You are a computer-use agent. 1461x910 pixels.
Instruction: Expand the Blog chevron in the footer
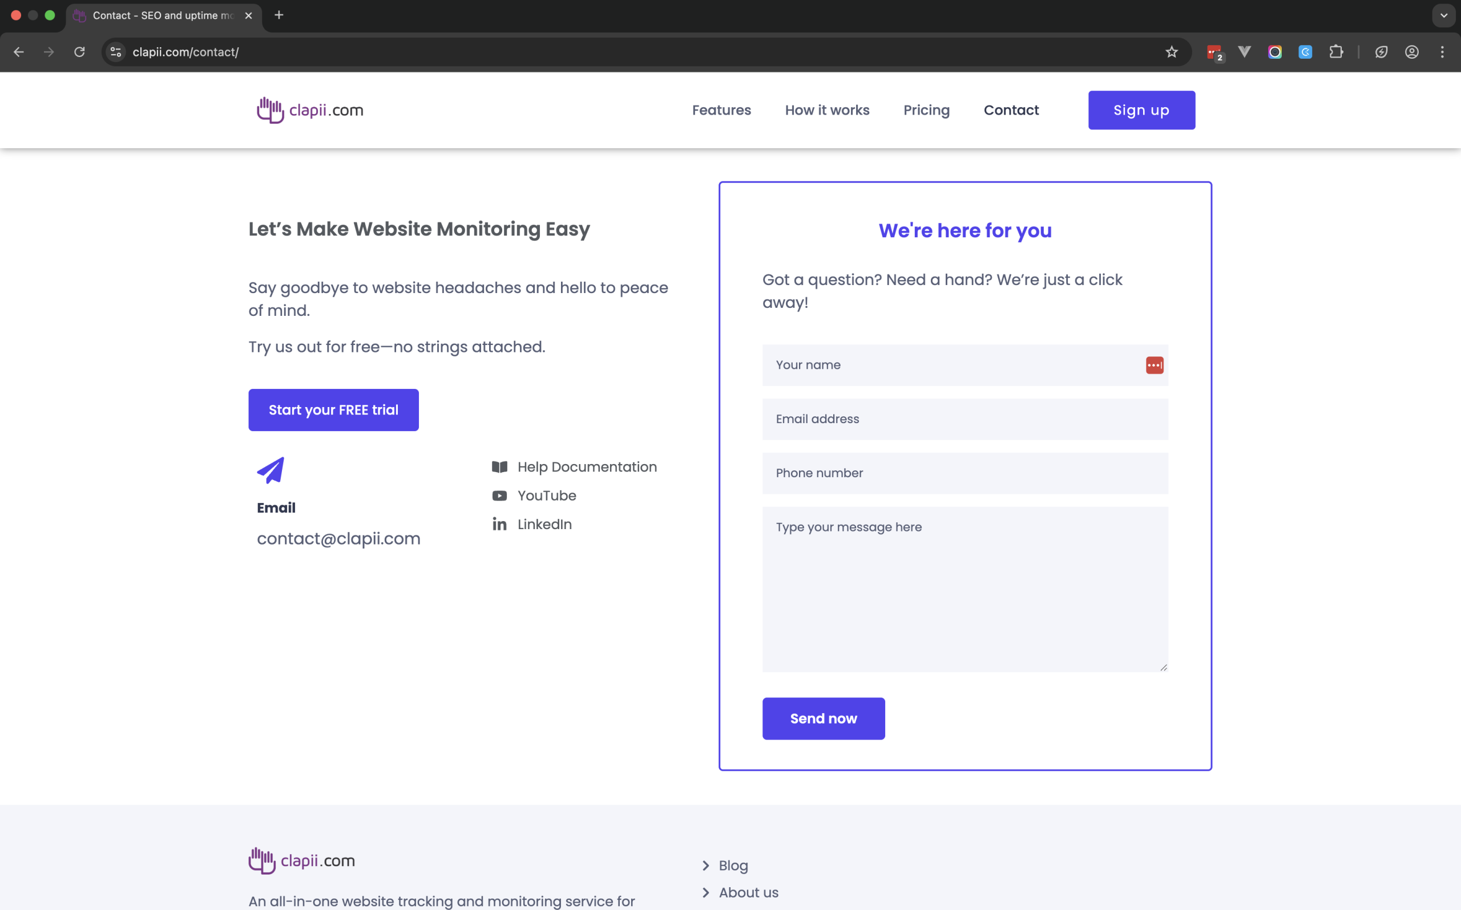705,866
